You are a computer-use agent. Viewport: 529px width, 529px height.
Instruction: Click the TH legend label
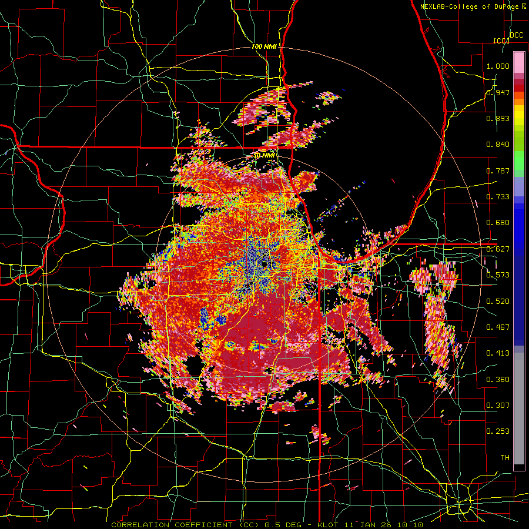click(x=505, y=458)
